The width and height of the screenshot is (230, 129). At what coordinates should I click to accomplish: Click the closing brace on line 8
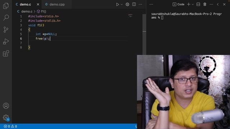coord(29,47)
